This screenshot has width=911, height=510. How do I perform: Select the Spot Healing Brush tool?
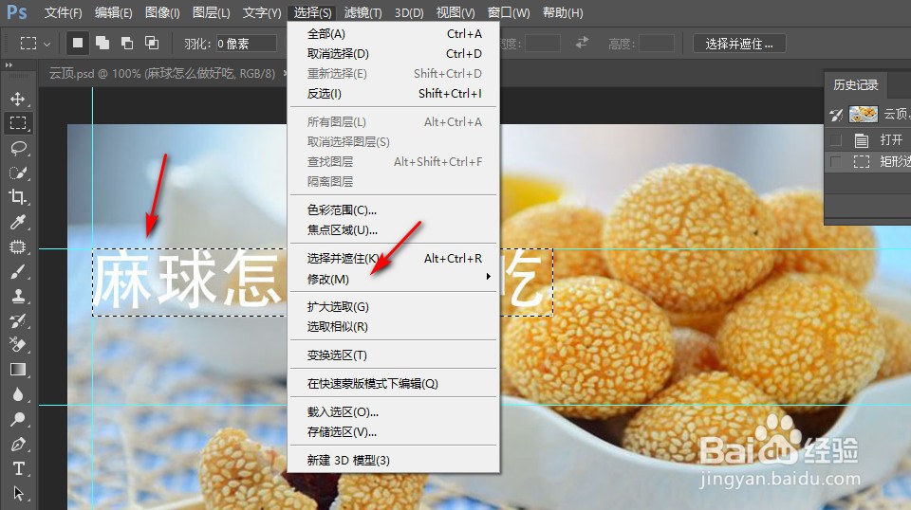click(17, 246)
